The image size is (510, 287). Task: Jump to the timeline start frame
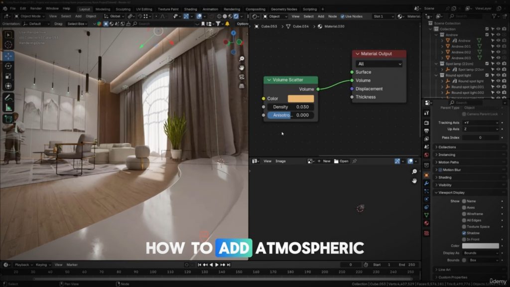tap(199, 265)
